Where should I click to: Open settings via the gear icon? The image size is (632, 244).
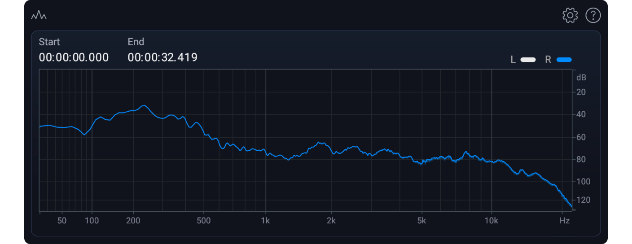tap(570, 16)
